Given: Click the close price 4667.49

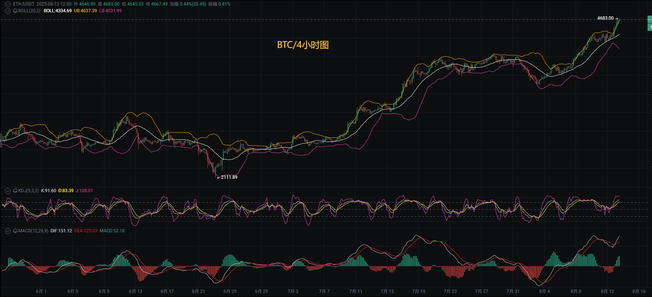Looking at the screenshot, I should coord(159,4).
